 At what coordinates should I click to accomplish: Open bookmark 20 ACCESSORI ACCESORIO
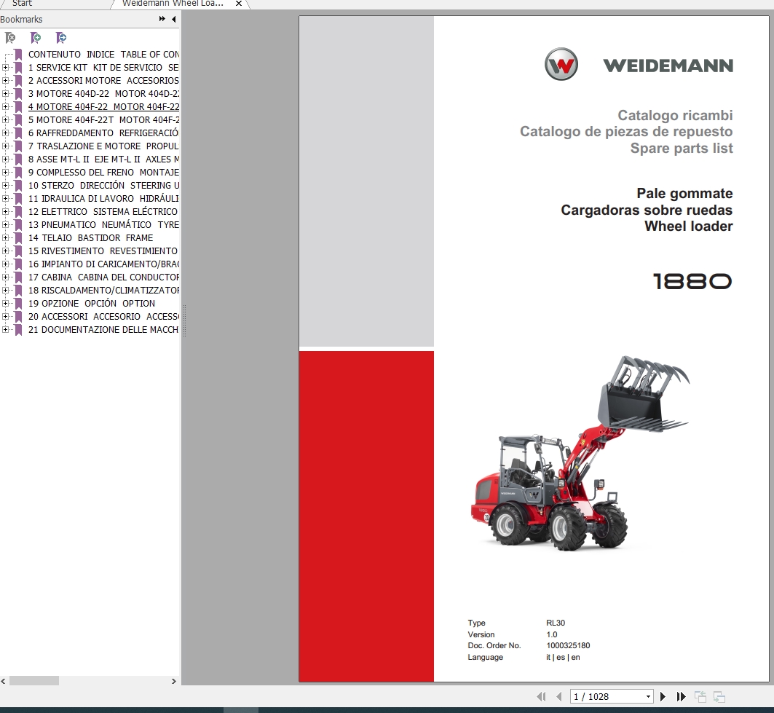tap(103, 317)
